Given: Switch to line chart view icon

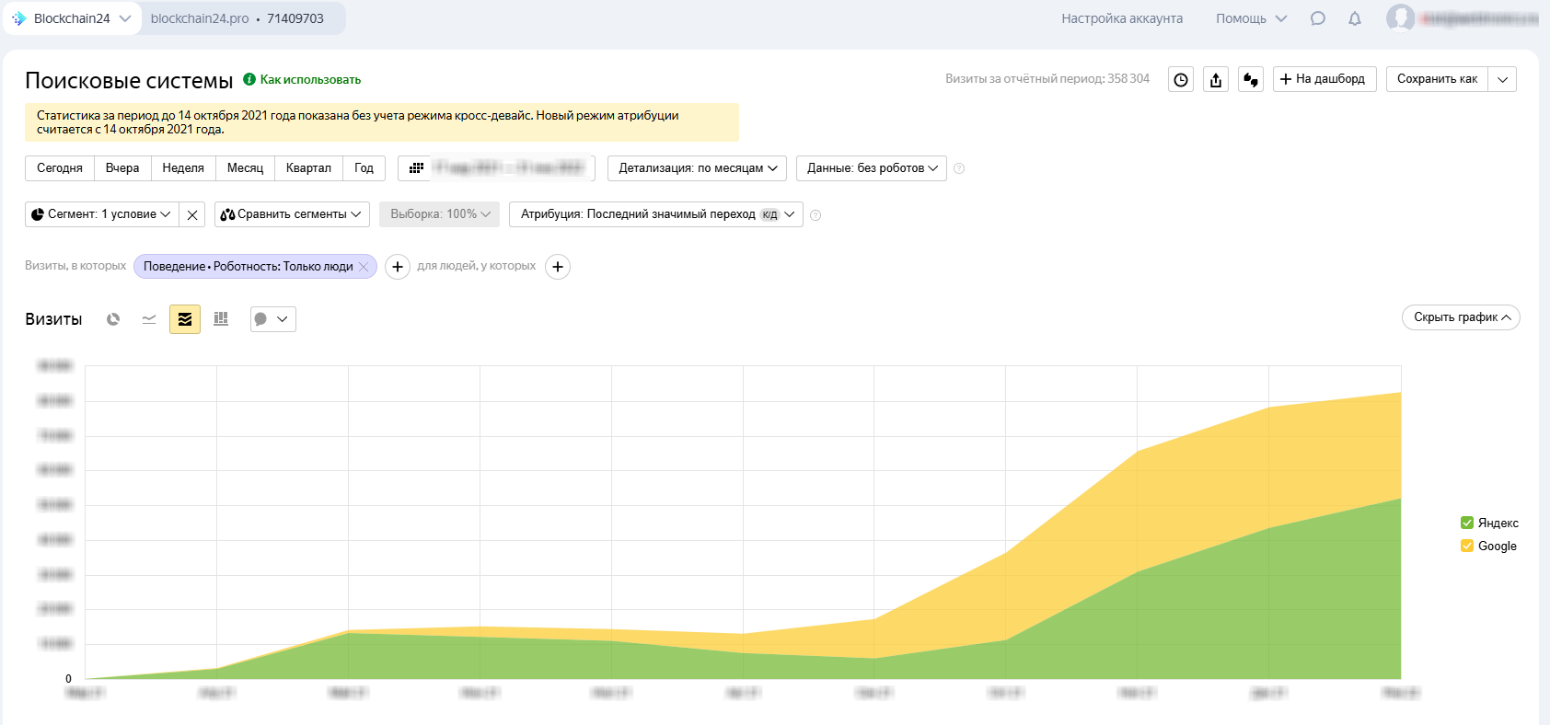Looking at the screenshot, I should point(149,319).
